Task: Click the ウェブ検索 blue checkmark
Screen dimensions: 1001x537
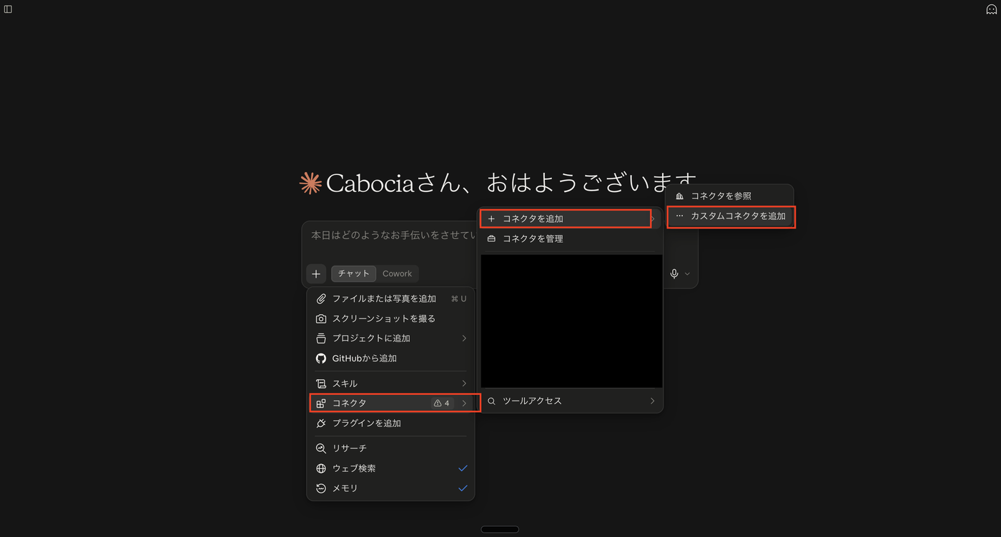Action: tap(463, 468)
